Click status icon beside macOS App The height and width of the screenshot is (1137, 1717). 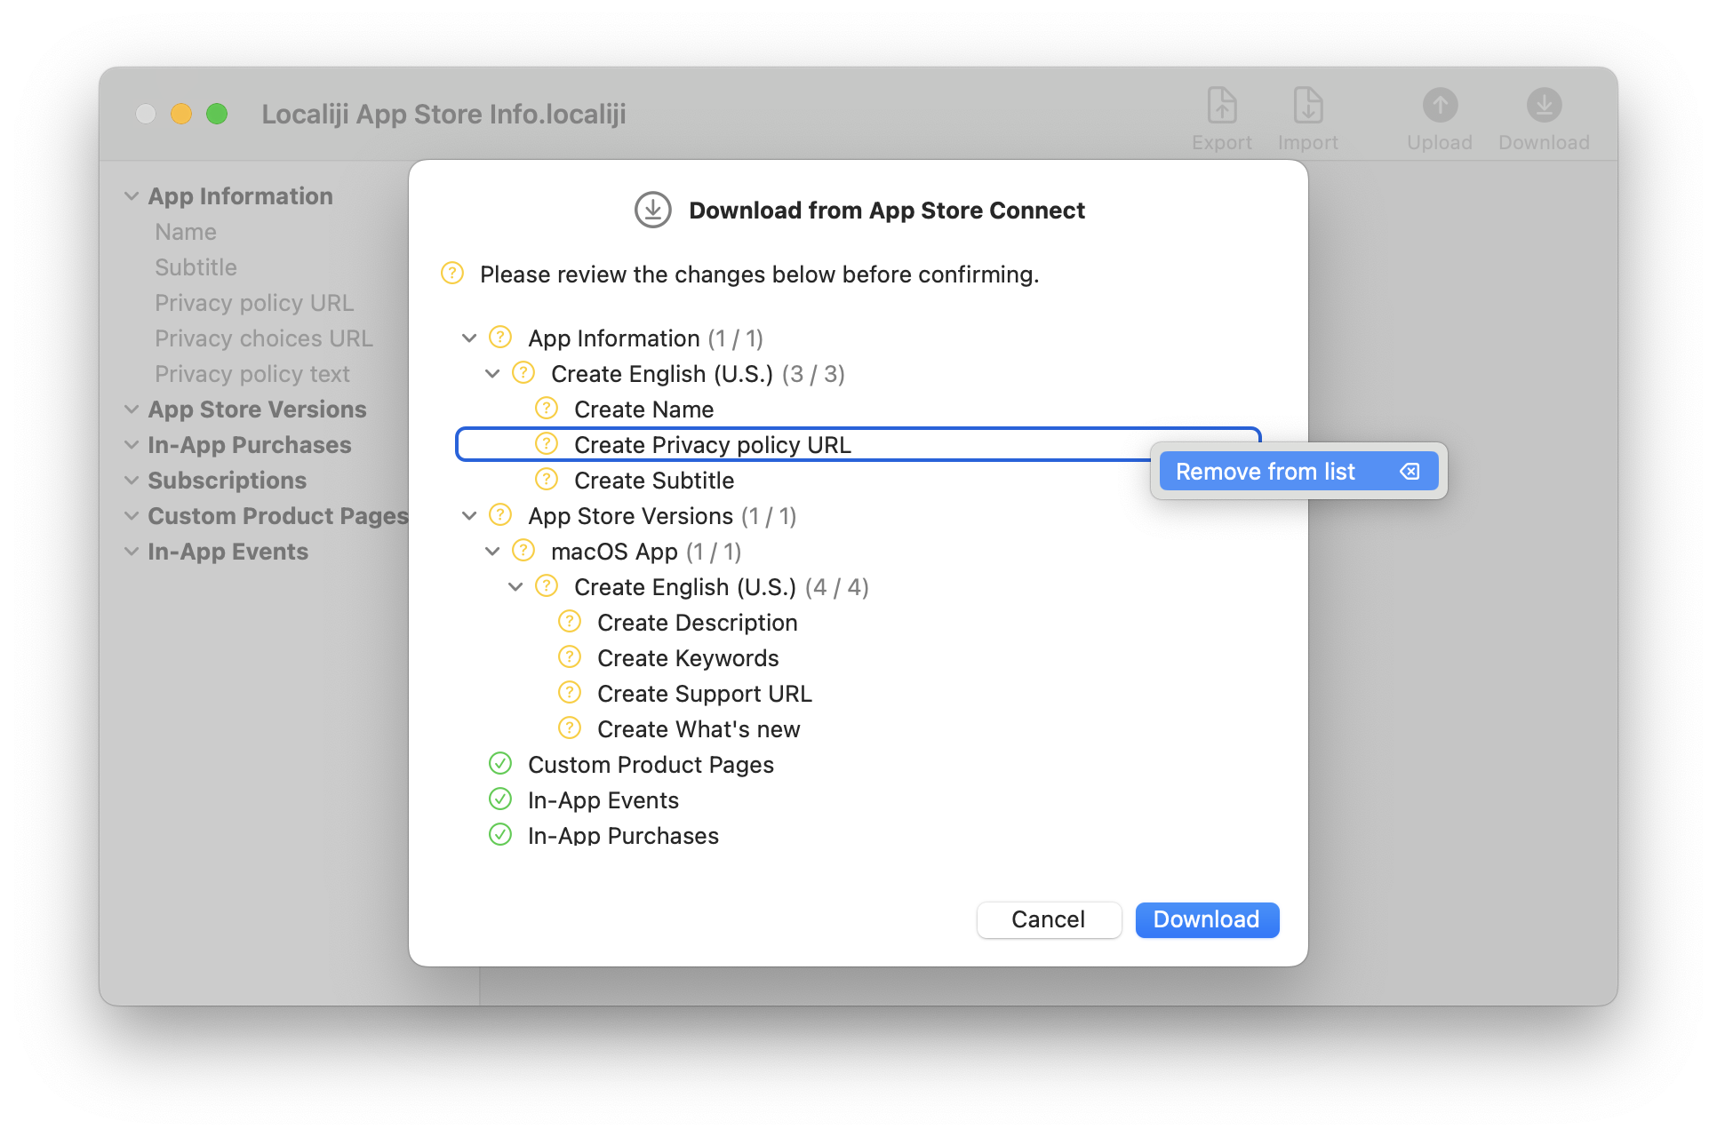(523, 551)
